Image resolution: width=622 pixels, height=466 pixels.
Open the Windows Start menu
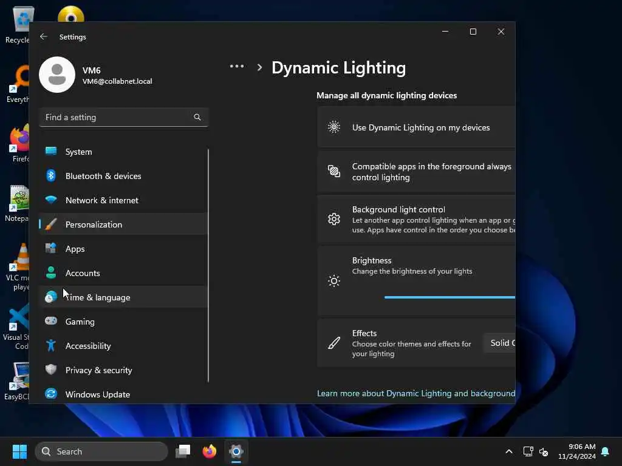[19, 451]
